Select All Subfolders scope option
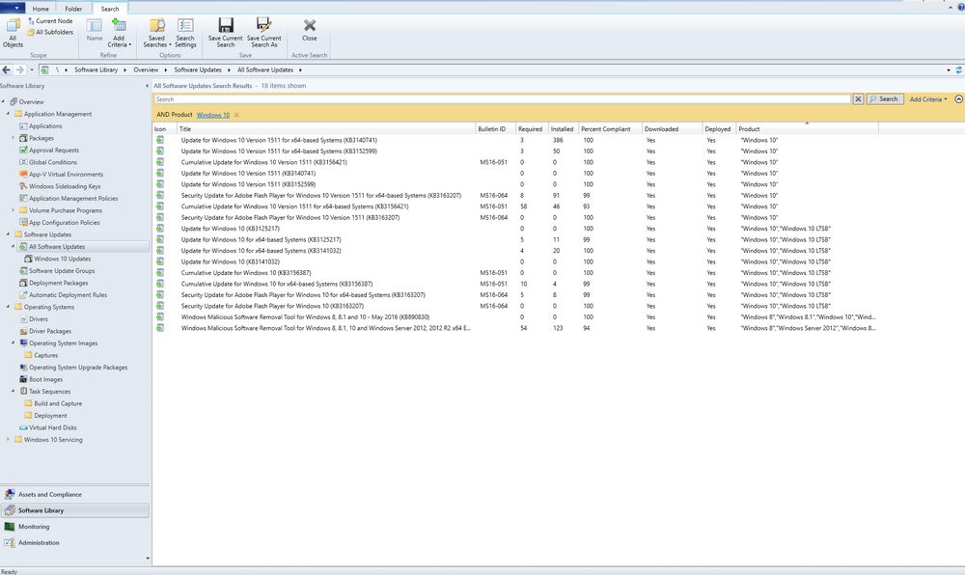The width and height of the screenshot is (965, 575). 50,32
